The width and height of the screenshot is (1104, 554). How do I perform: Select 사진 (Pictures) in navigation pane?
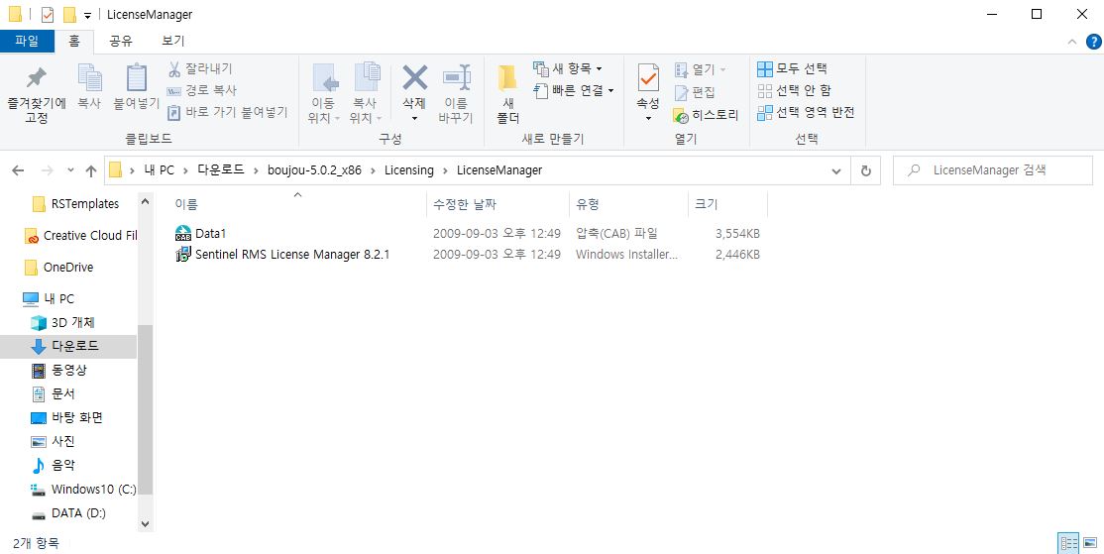(54, 441)
